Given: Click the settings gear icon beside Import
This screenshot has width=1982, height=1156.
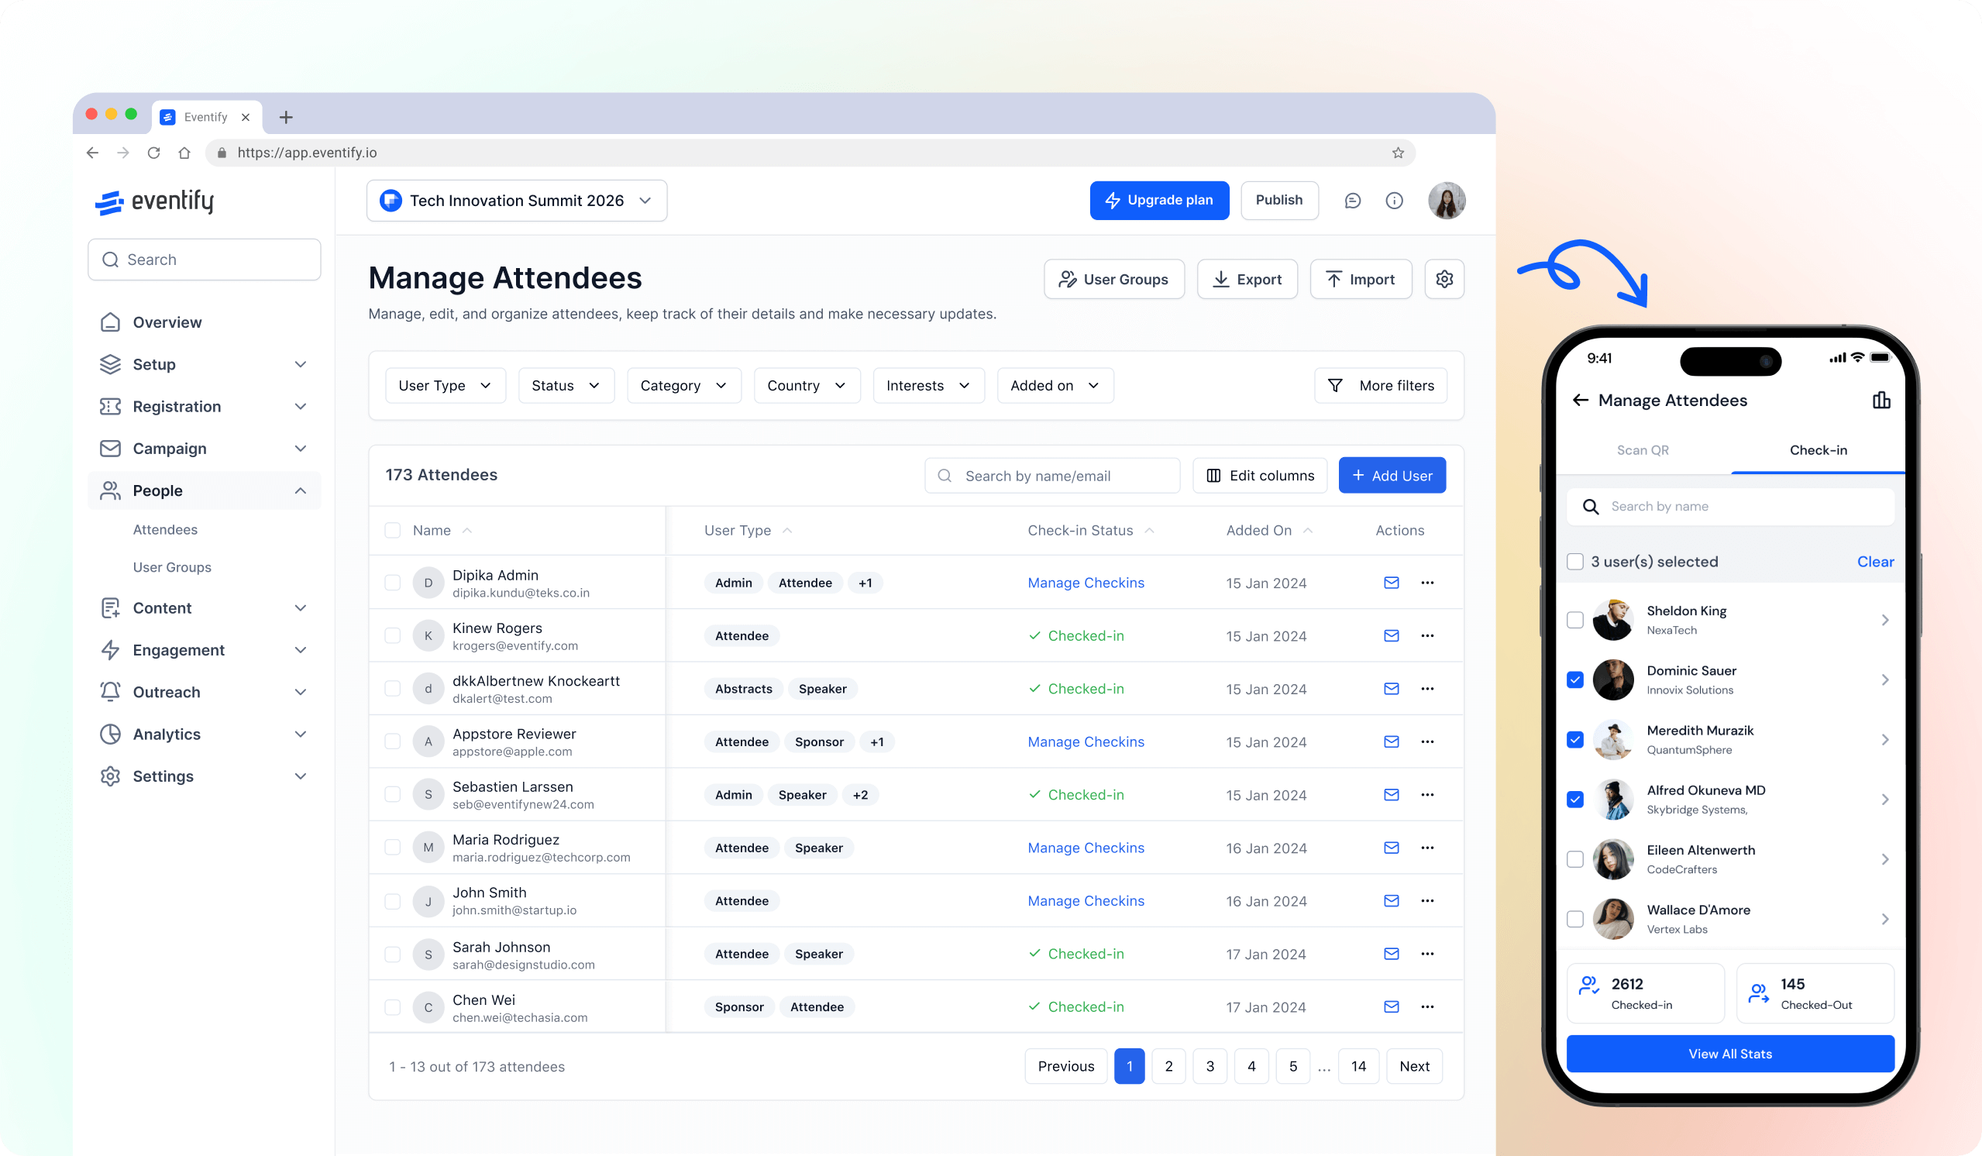Looking at the screenshot, I should click(x=1444, y=279).
